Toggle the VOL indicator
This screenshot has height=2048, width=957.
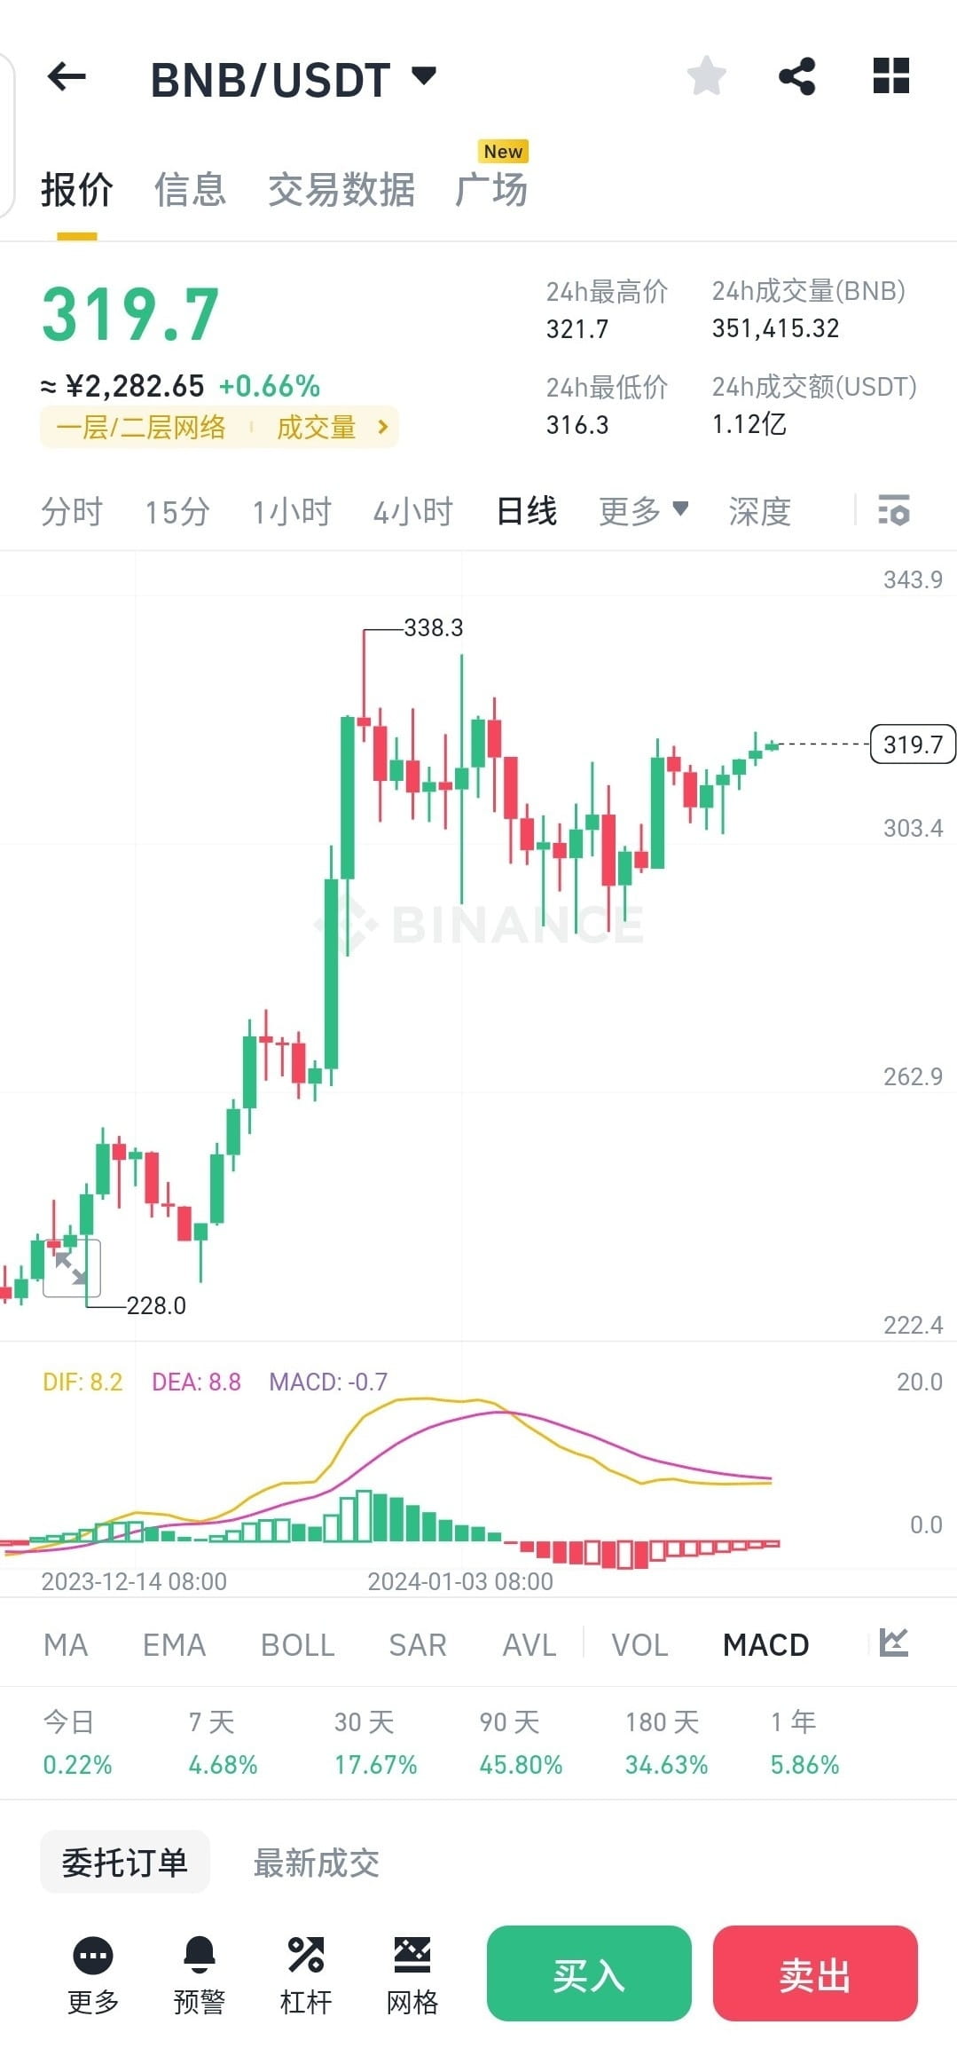[x=639, y=1644]
